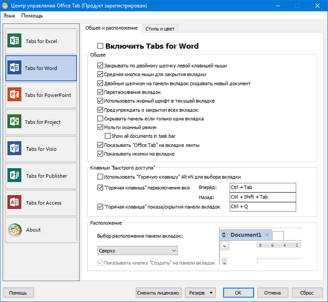Switch to the Стиль и цвет tab
This screenshot has width=328, height=302.
(160, 28)
